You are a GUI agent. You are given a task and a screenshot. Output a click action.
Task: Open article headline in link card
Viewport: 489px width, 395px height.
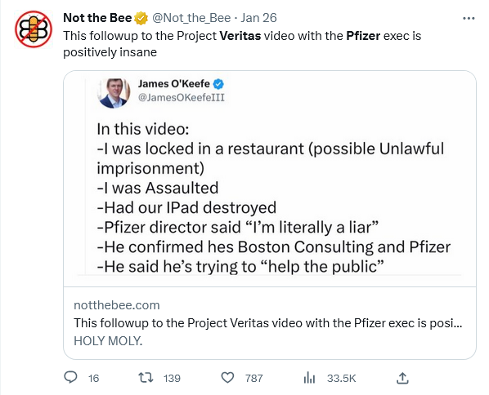click(268, 323)
